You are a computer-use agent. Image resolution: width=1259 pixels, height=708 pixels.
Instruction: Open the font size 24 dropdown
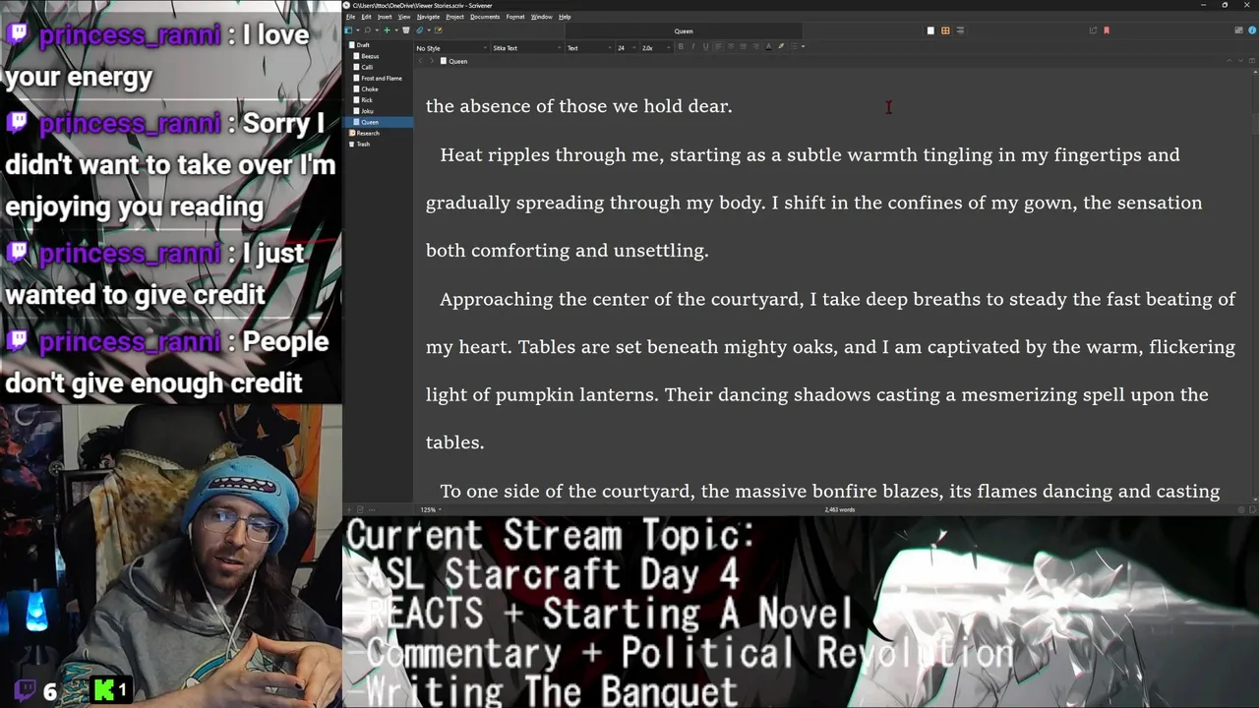628,48
